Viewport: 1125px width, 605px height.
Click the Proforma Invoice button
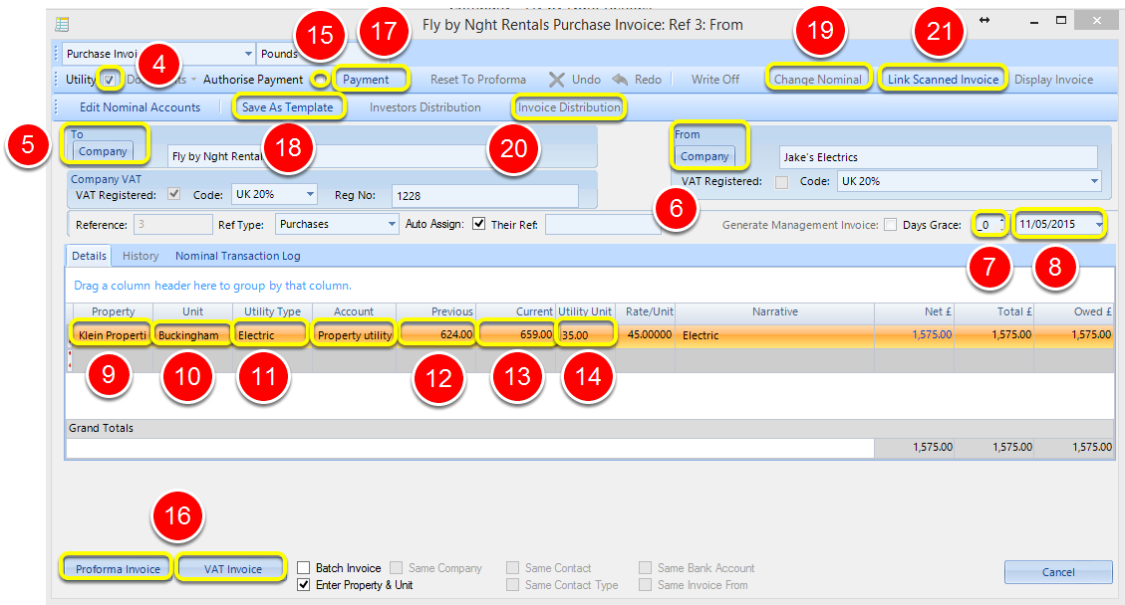(x=118, y=568)
